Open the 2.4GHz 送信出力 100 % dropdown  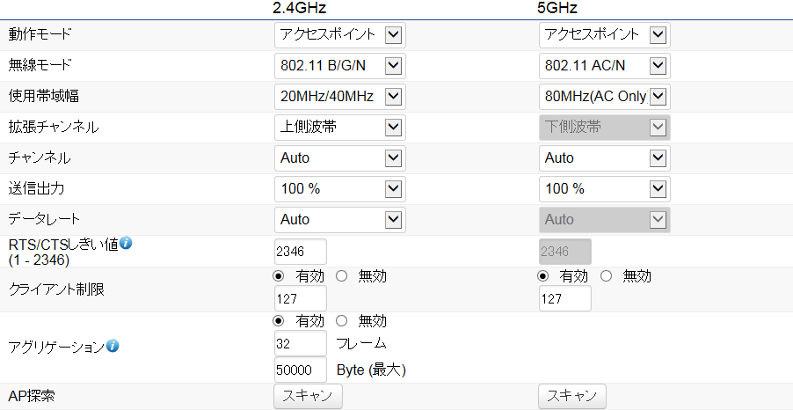pyautogui.click(x=340, y=189)
